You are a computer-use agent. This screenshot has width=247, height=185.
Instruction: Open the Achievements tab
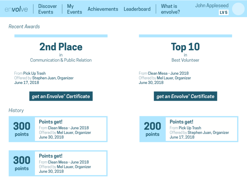click(103, 9)
